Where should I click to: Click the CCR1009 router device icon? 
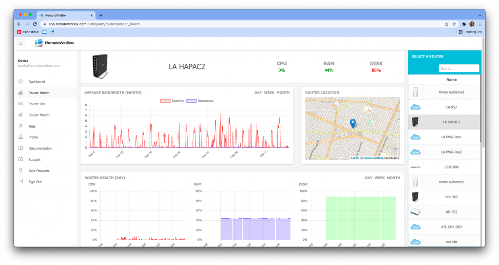click(416, 167)
